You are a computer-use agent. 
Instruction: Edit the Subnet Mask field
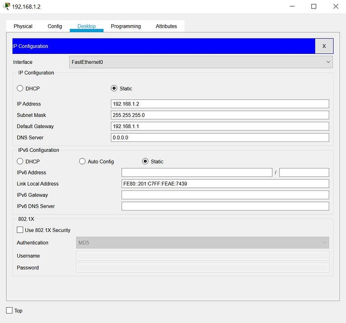point(220,115)
